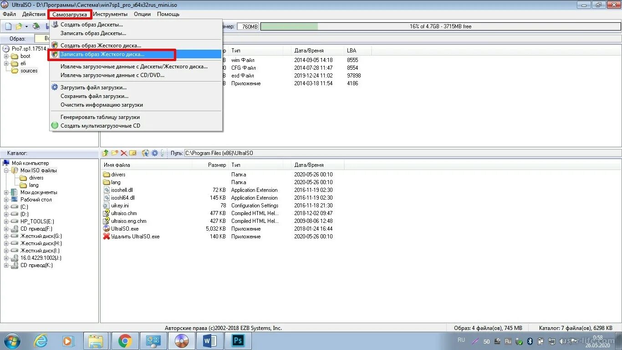
Task: Select uikey.ini in file list
Action: [120, 206]
